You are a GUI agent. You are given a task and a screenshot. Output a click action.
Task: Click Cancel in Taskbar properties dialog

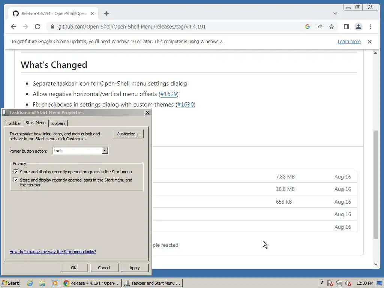coord(104,268)
